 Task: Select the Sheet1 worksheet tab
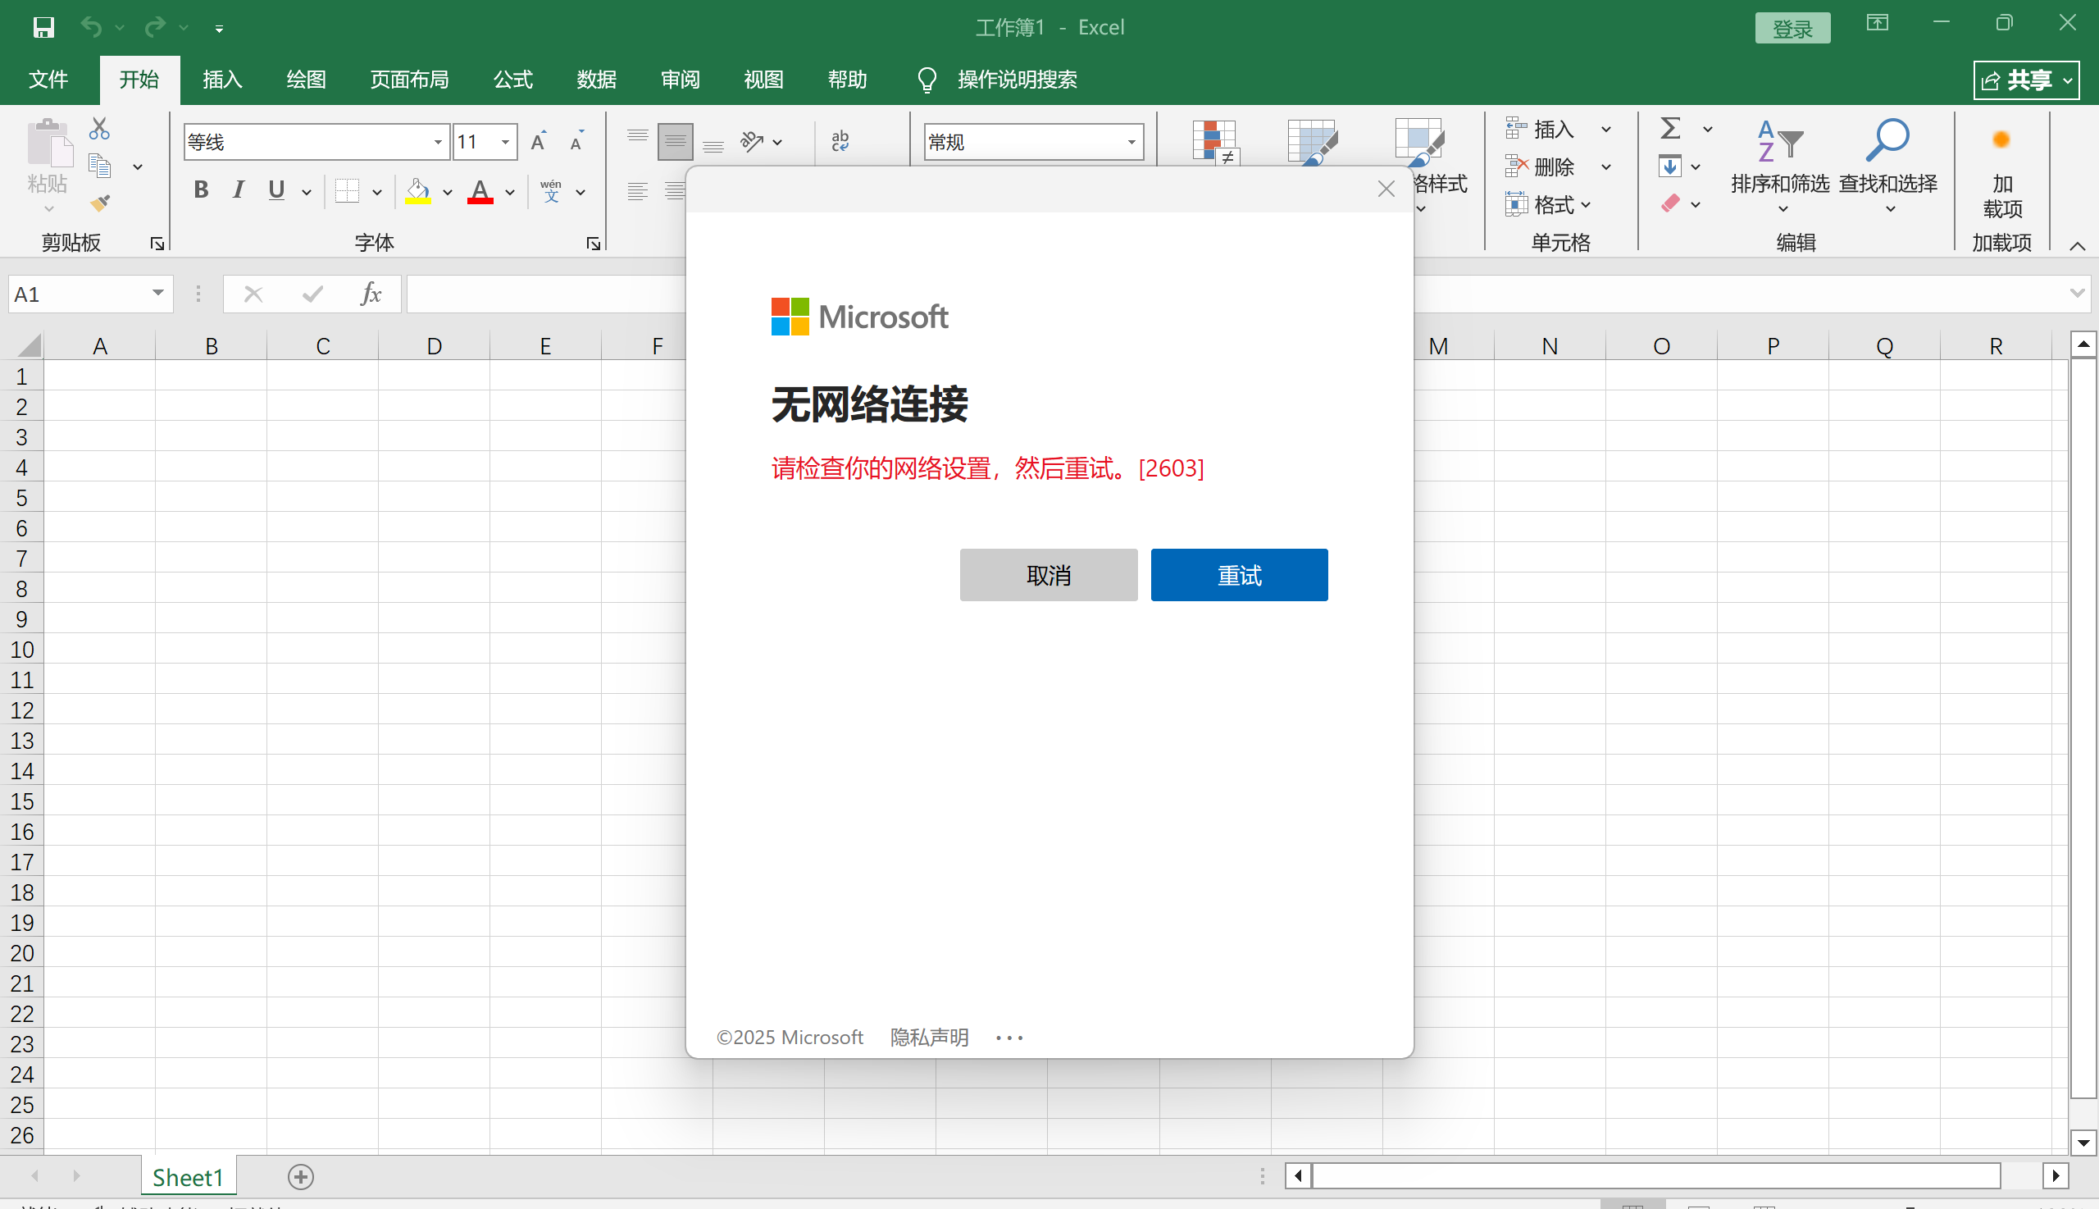(x=188, y=1177)
